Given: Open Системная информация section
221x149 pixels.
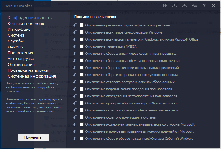Looking at the screenshot, I should [x=32, y=76].
